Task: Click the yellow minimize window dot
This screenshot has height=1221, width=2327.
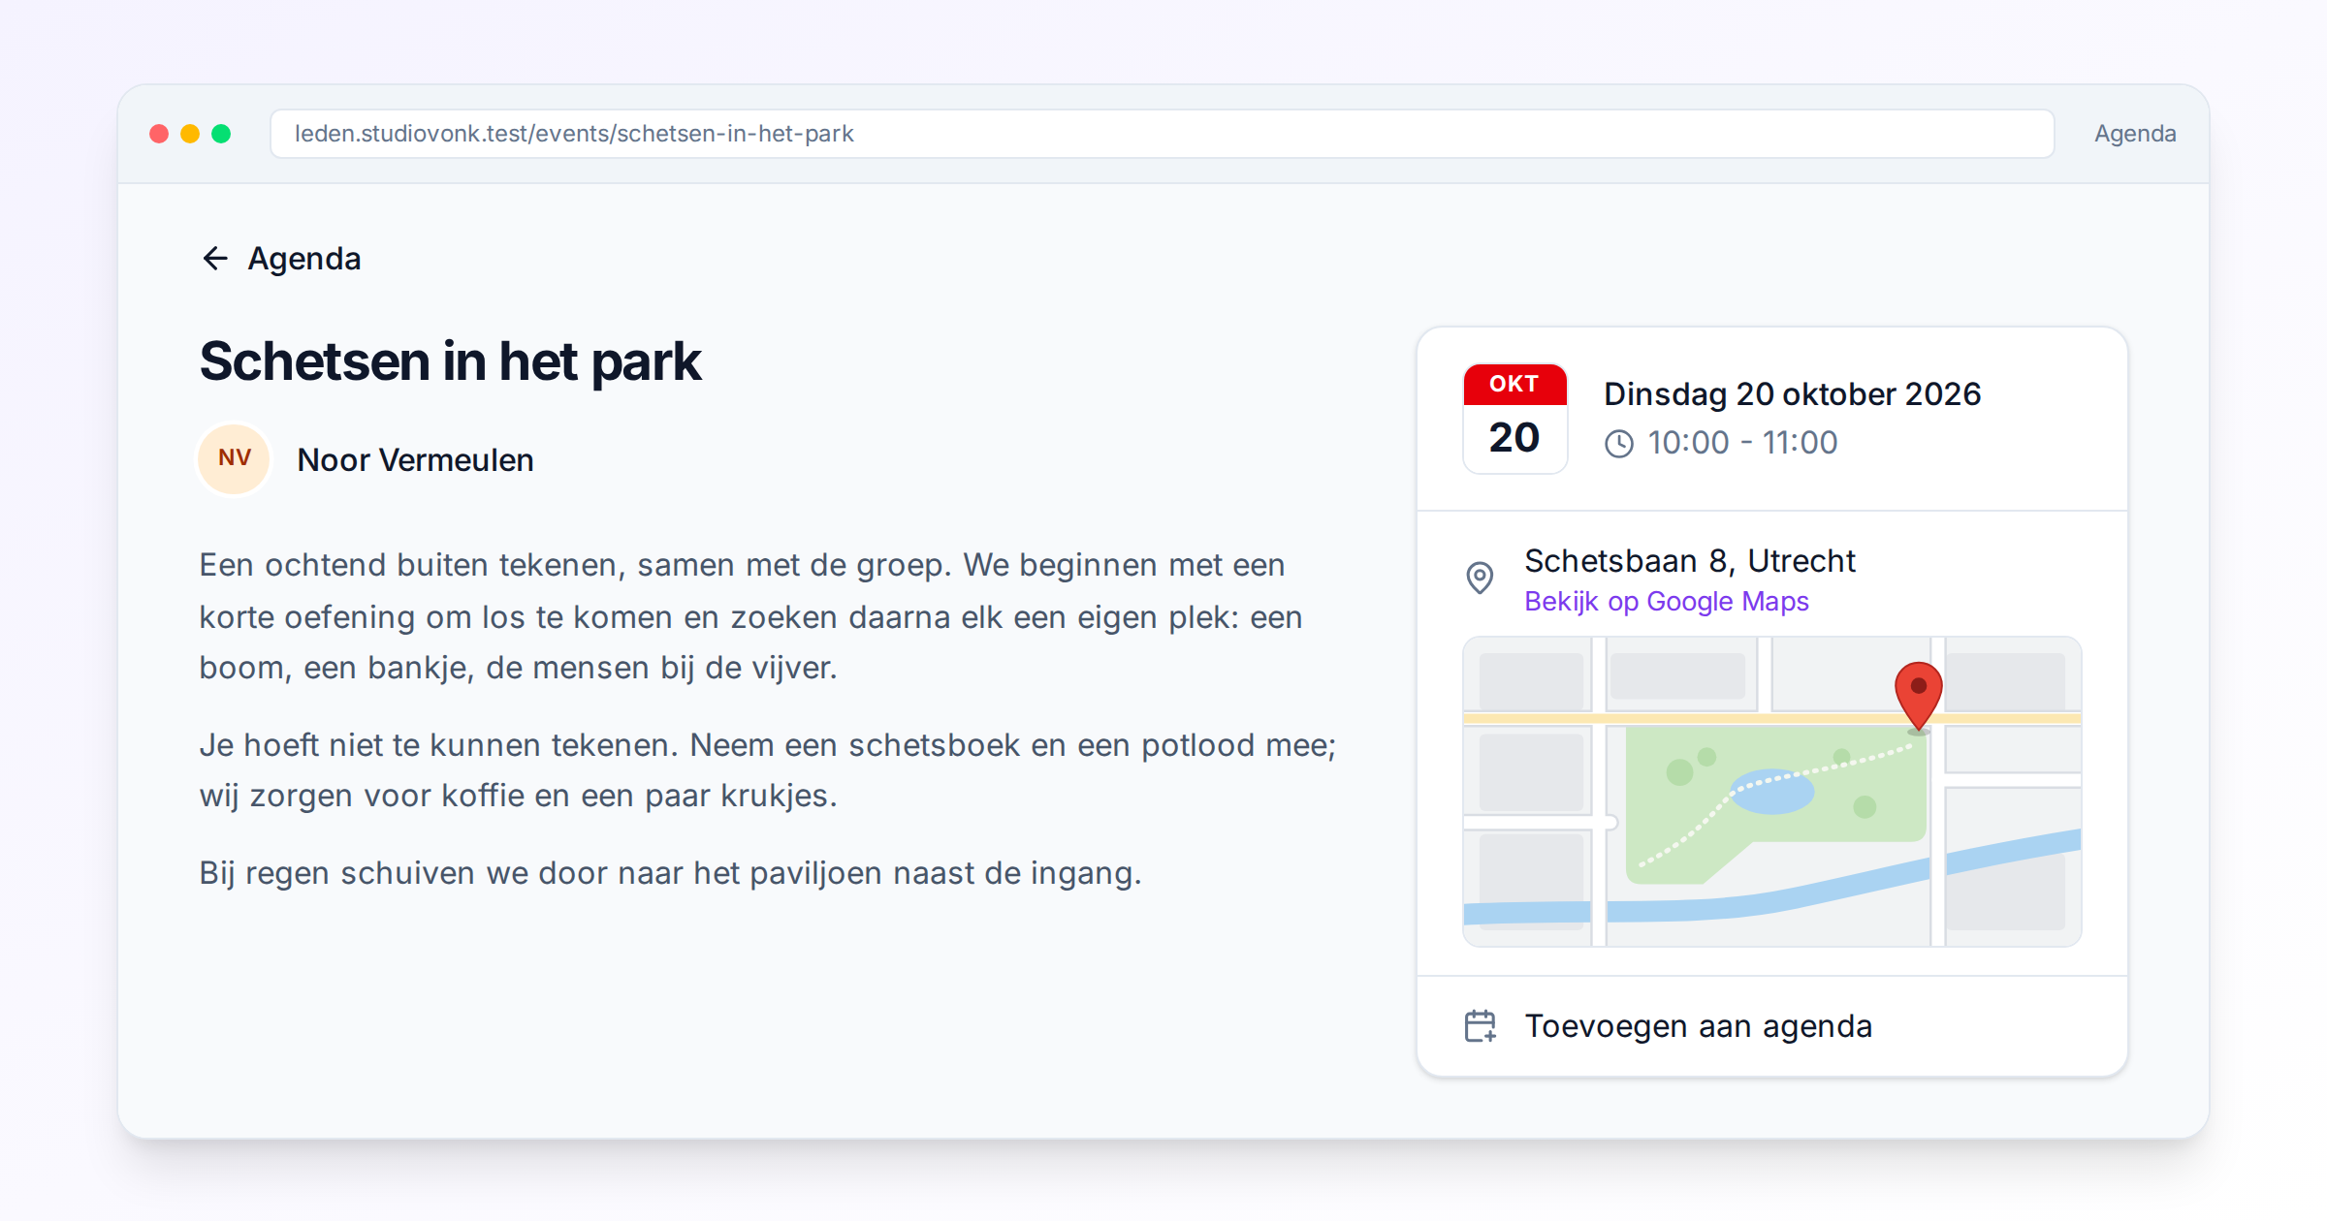Action: point(190,134)
